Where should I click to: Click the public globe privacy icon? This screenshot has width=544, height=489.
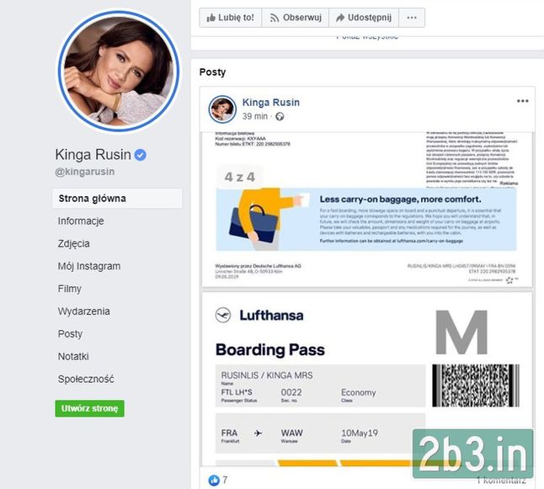280,116
